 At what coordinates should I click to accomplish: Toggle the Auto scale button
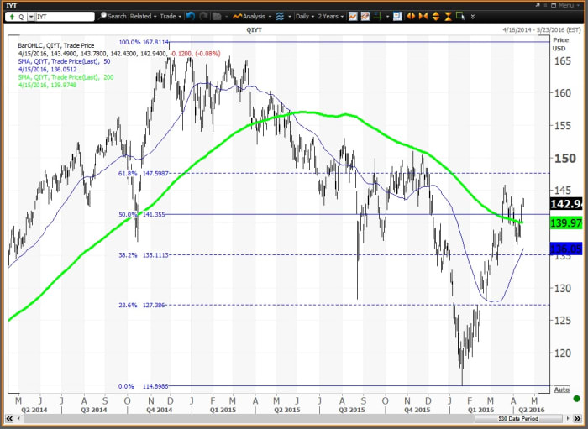(x=562, y=390)
